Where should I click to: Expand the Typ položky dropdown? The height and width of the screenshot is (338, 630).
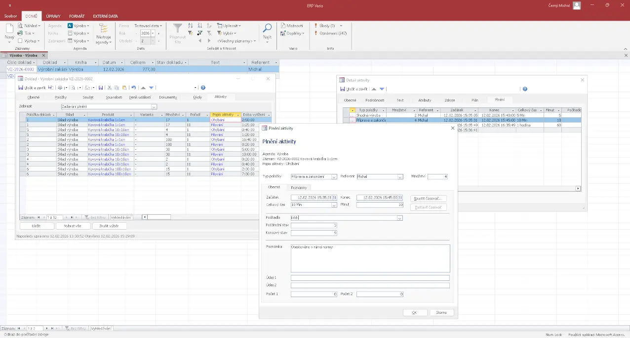click(334, 177)
